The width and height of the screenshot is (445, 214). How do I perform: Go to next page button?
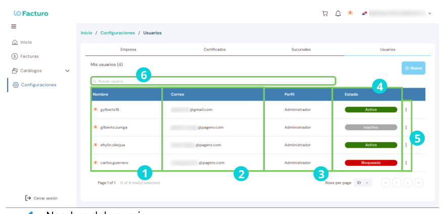408,183
